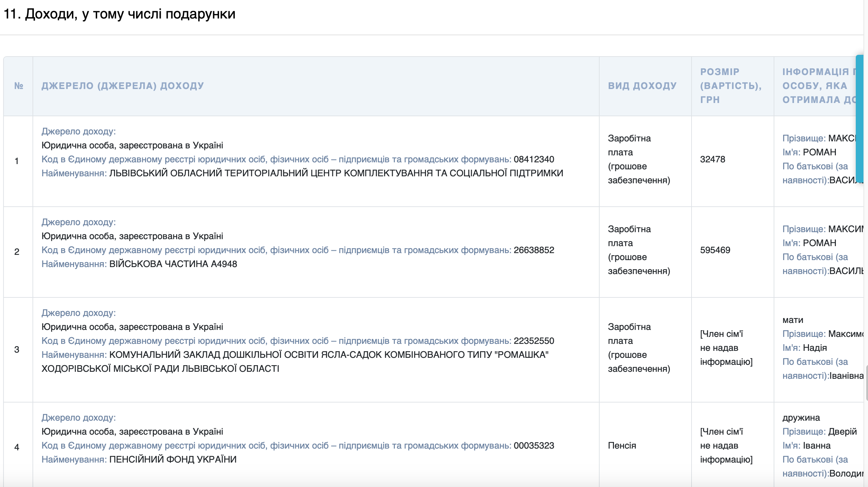Click registry code 08412340 in row 1
The image size is (868, 487).
(534, 160)
